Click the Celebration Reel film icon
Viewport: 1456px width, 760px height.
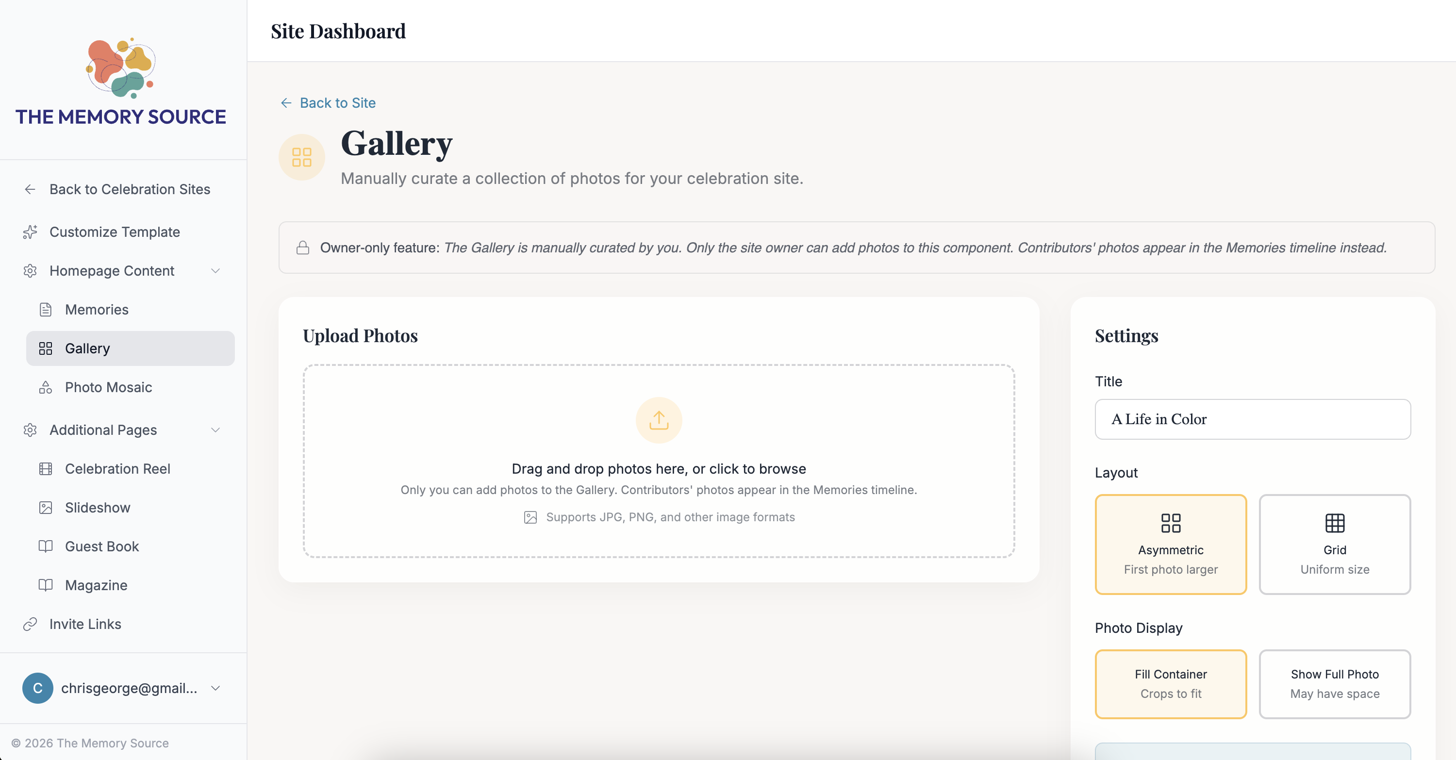pos(46,468)
